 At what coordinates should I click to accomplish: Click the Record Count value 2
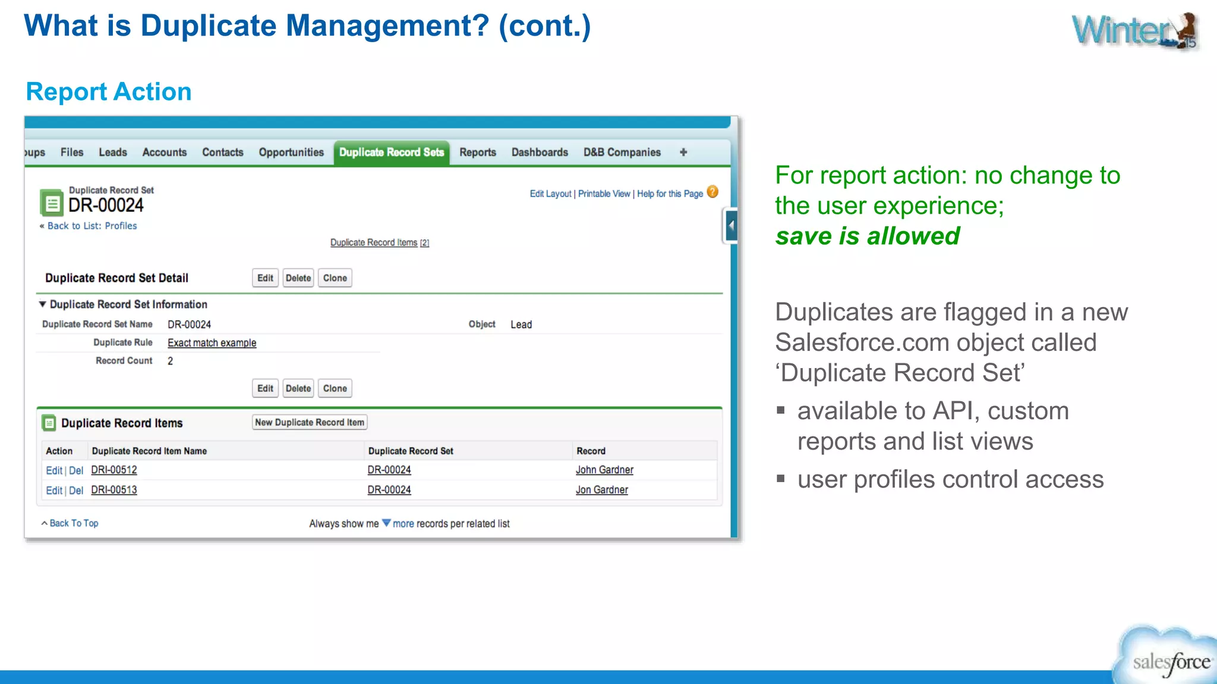pos(170,361)
